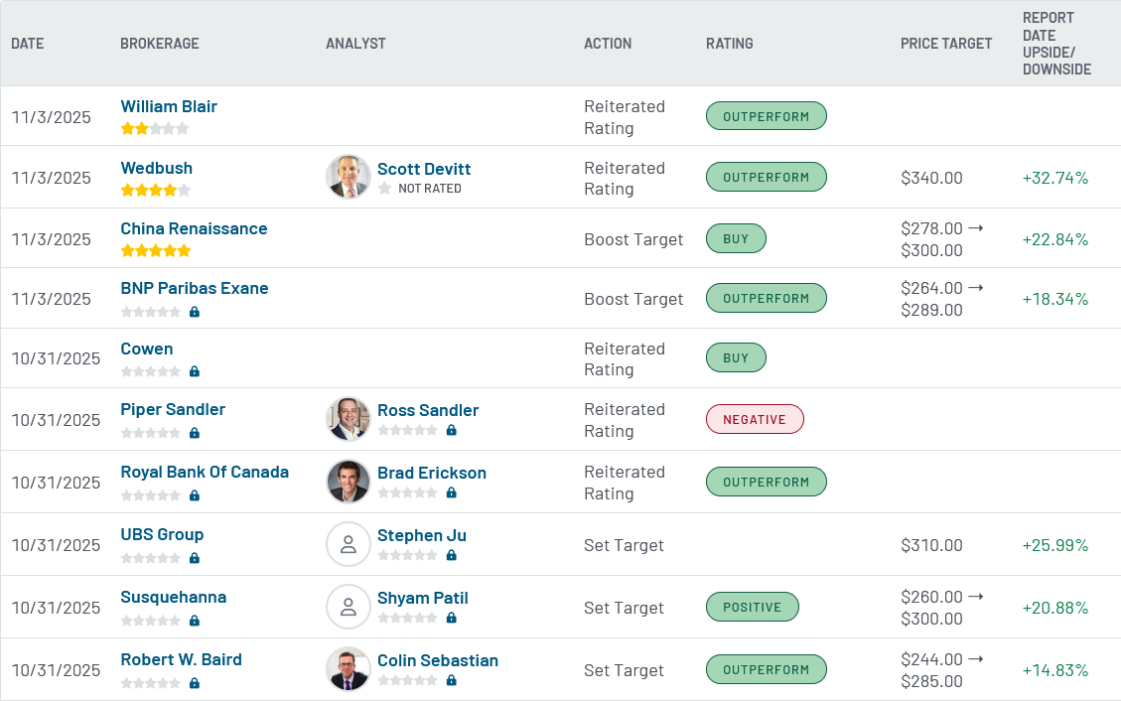Click BNP Paribas Exane's OUTPERFORM badge
The height and width of the screenshot is (701, 1121).
pyautogui.click(x=767, y=298)
